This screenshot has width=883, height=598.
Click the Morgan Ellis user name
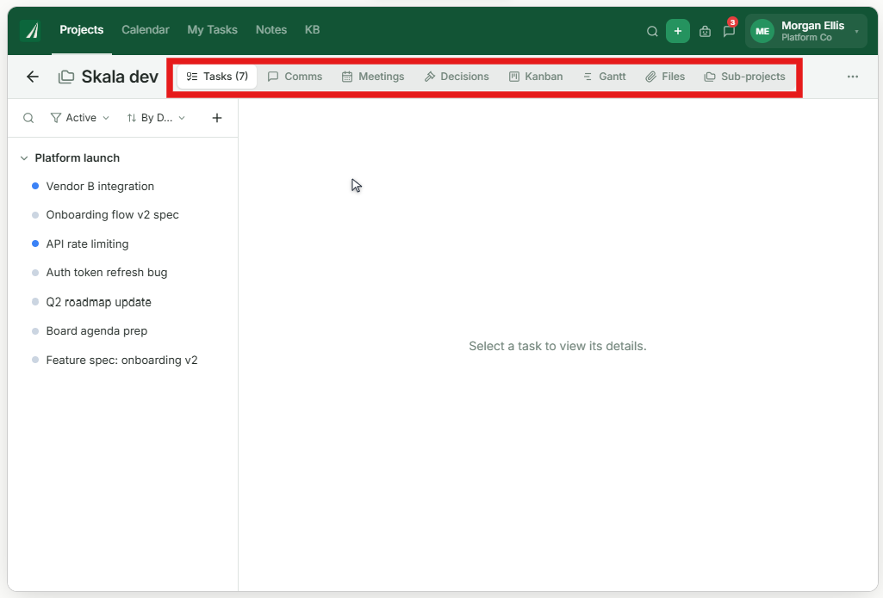pos(812,26)
